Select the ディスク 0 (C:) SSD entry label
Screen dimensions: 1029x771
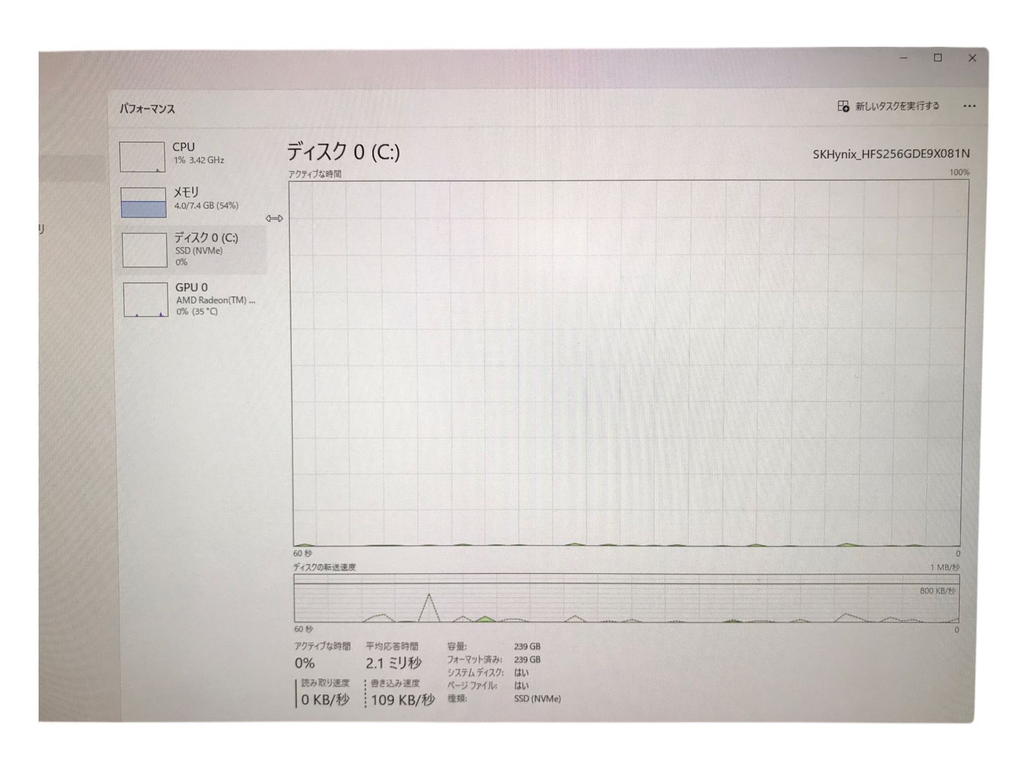206,249
